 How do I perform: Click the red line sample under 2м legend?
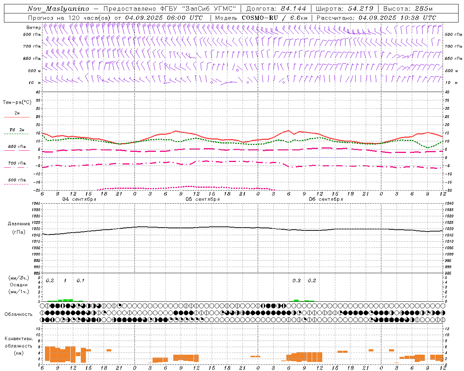(17, 117)
